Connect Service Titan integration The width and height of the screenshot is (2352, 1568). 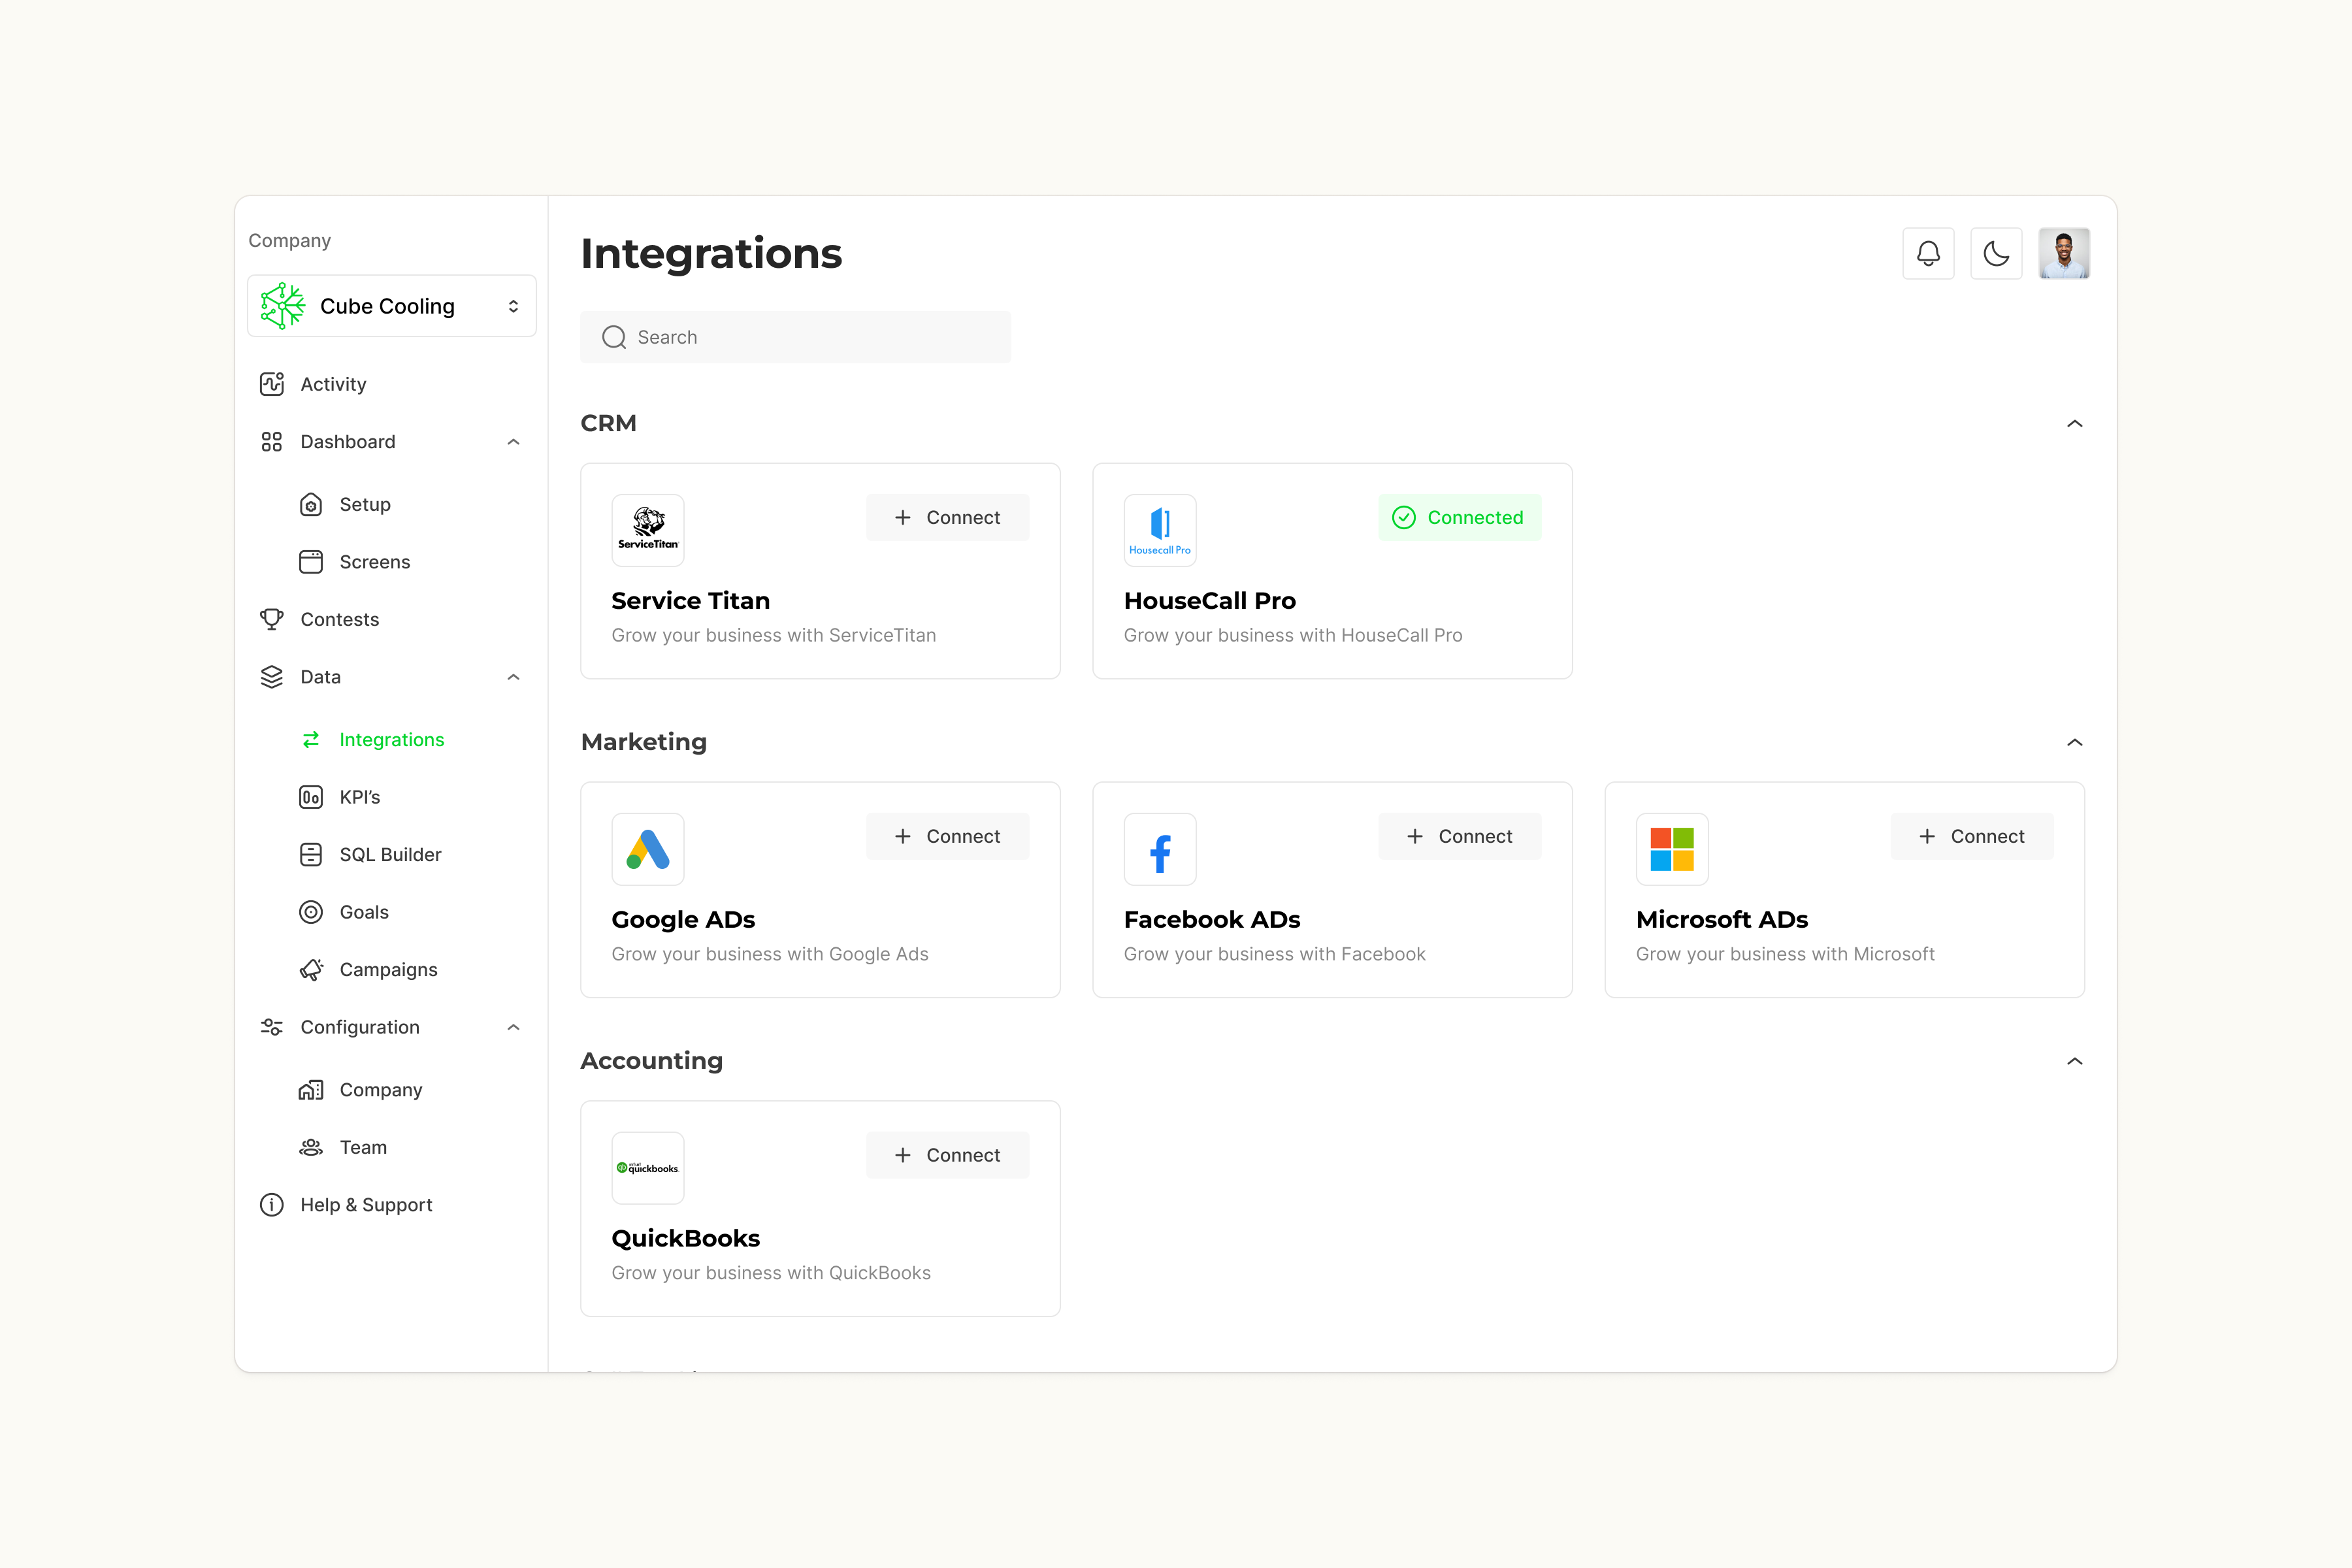(947, 517)
